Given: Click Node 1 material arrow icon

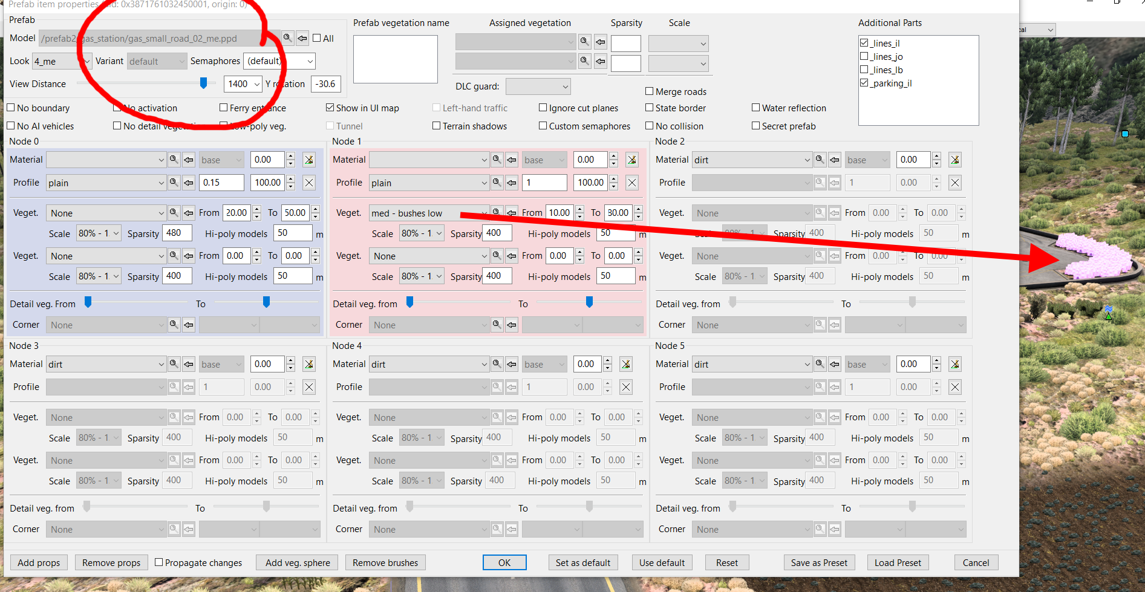Looking at the screenshot, I should (512, 160).
